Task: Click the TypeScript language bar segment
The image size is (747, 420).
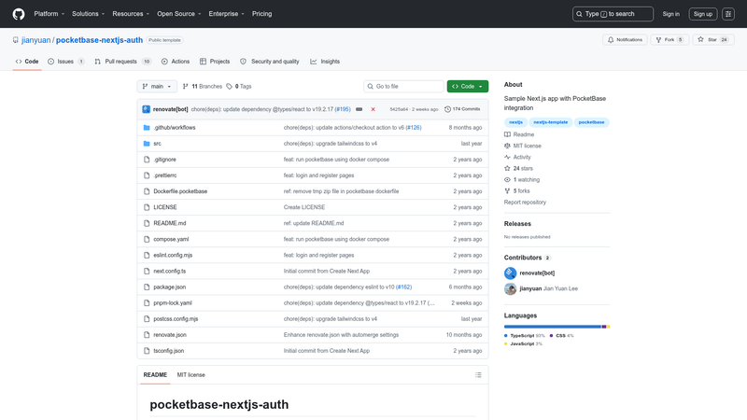Action: click(x=553, y=327)
